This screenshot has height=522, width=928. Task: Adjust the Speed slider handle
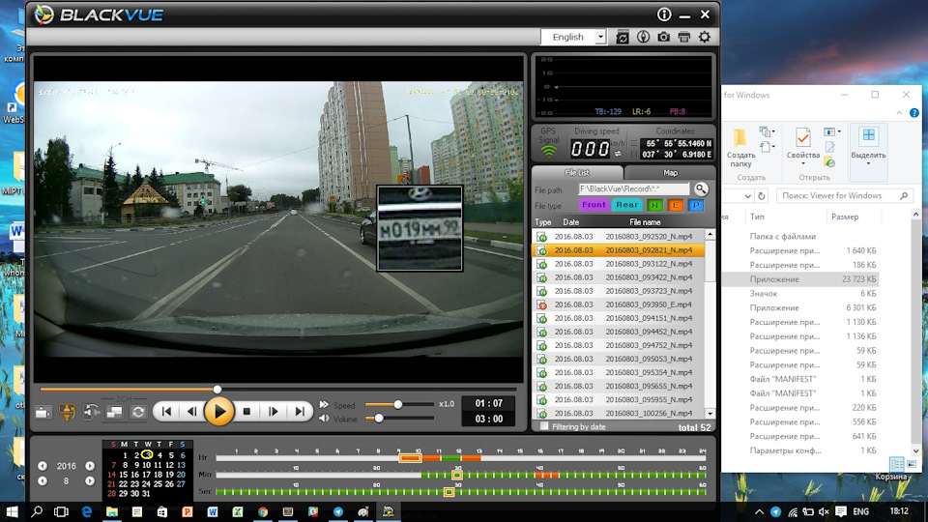(x=397, y=404)
